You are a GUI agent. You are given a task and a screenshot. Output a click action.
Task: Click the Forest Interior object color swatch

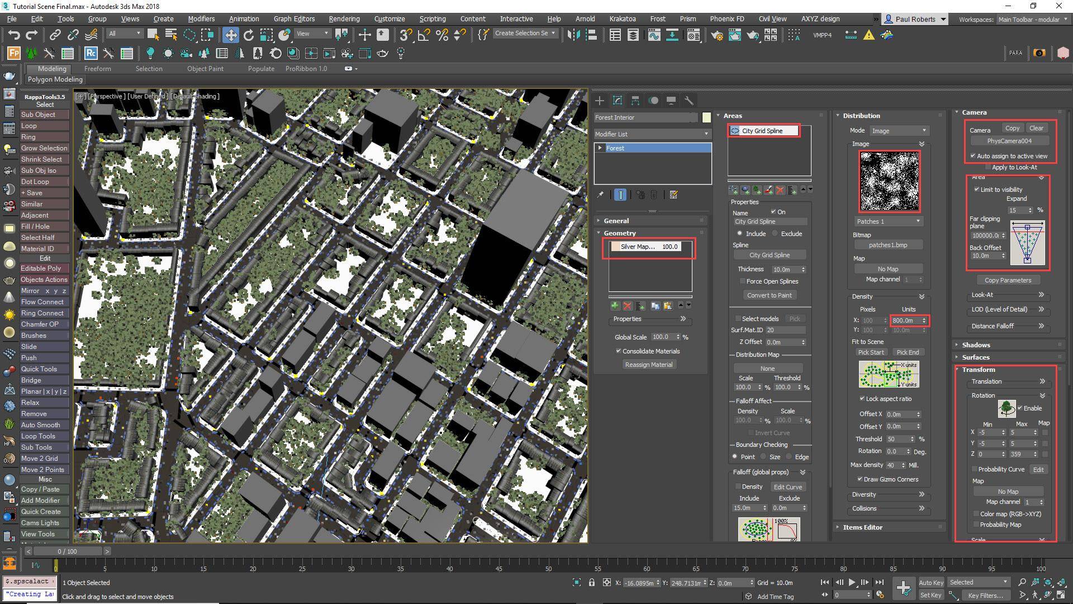pyautogui.click(x=706, y=117)
